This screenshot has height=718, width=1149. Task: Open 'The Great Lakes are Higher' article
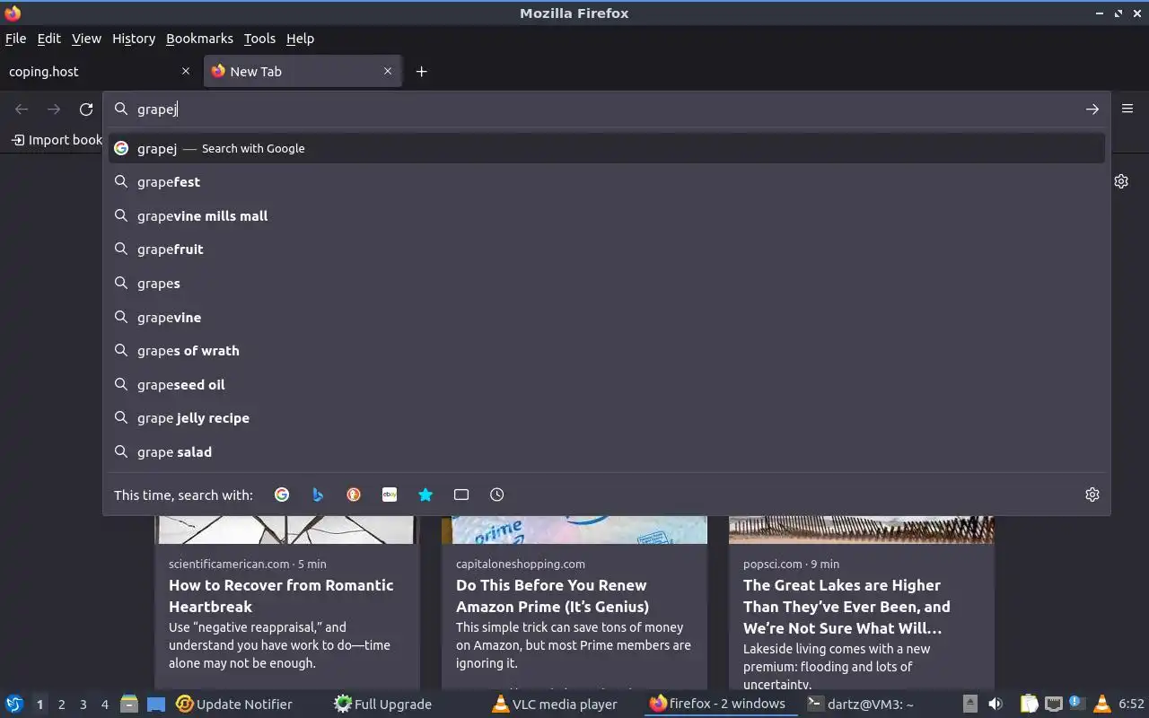coord(846,607)
